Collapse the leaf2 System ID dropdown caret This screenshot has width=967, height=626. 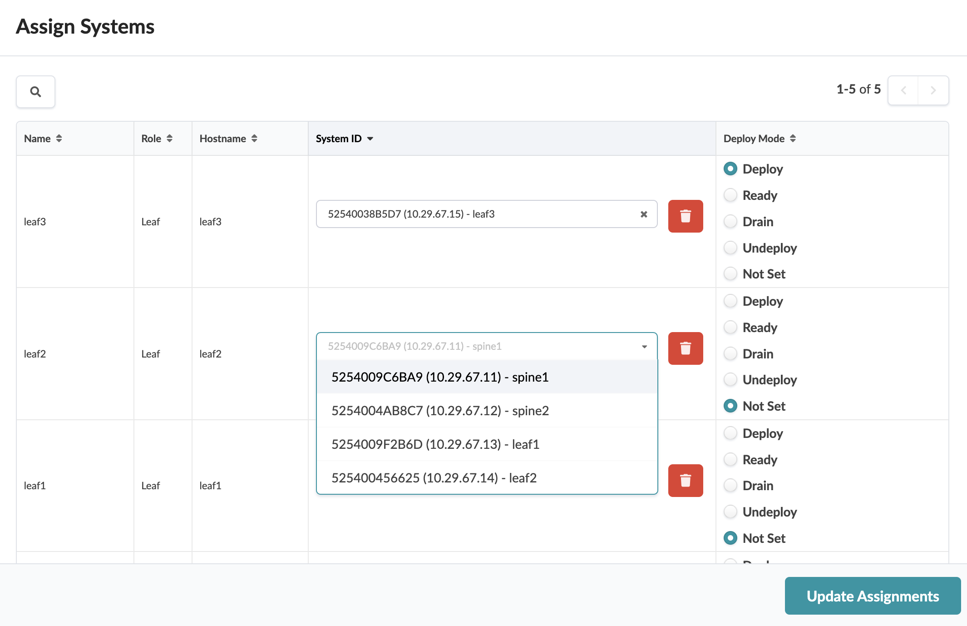point(644,347)
